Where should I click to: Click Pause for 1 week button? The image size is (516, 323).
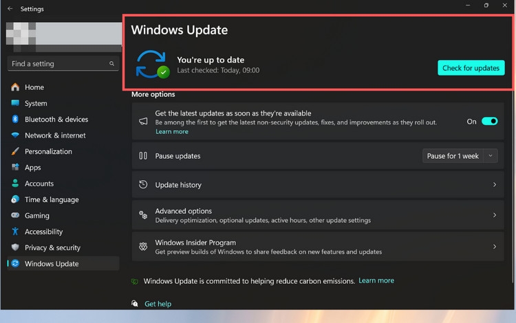pyautogui.click(x=453, y=156)
